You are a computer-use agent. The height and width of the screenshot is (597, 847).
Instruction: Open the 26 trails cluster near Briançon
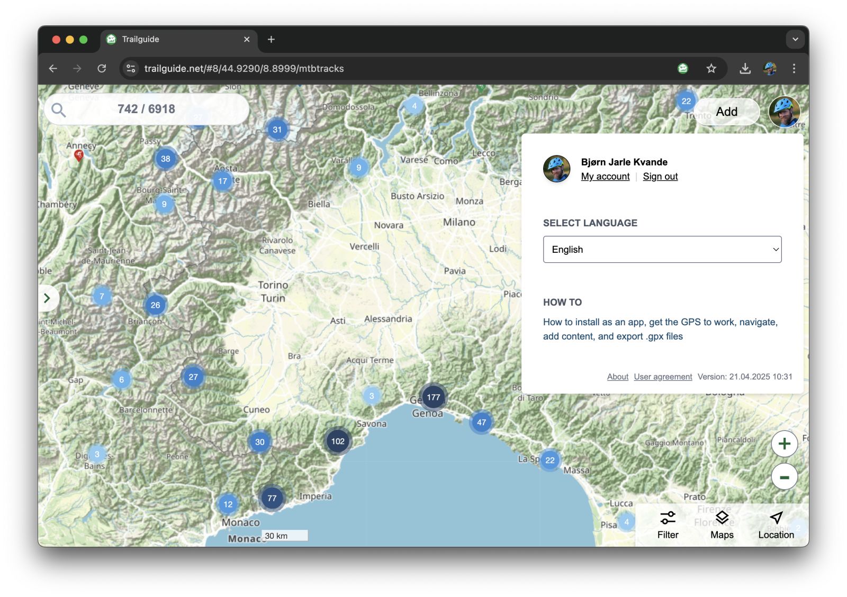[155, 305]
